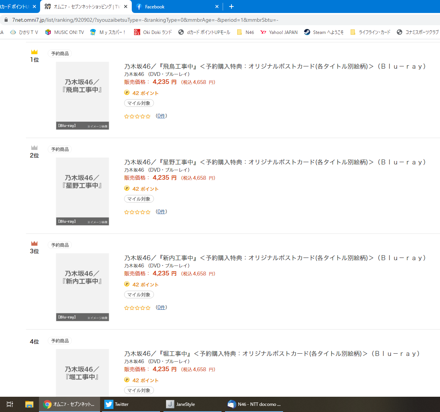Open the 新内工事中 Blu-ray product title

(x=275, y=258)
